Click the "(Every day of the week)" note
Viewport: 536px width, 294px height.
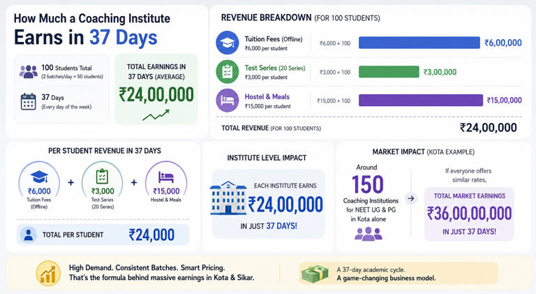coord(67,107)
